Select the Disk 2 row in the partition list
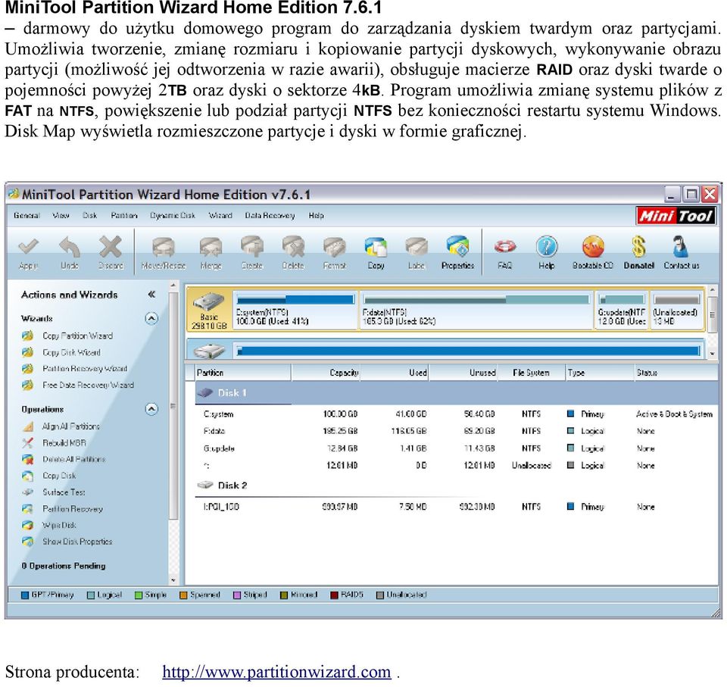The width and height of the screenshot is (727, 687). (456, 486)
